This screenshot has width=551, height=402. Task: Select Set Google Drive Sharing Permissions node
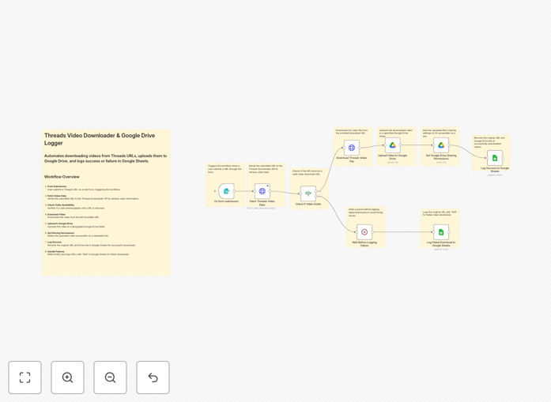[441, 145]
